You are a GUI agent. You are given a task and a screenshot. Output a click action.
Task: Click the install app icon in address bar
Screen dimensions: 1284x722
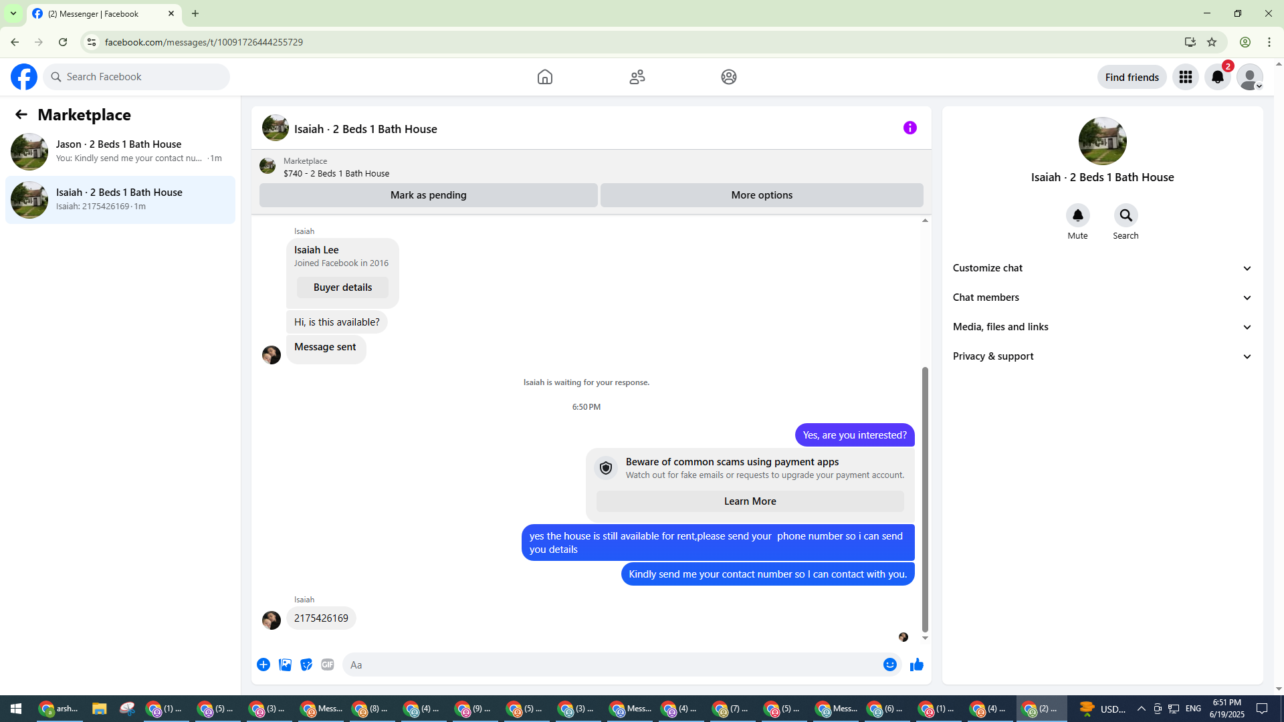1190,42
